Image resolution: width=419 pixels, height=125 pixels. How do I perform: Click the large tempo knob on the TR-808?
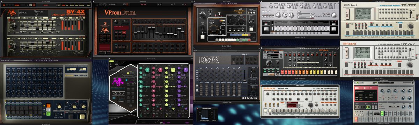(269, 62)
